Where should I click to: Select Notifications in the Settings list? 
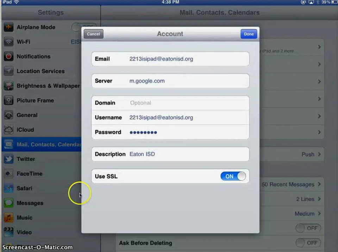[42, 56]
